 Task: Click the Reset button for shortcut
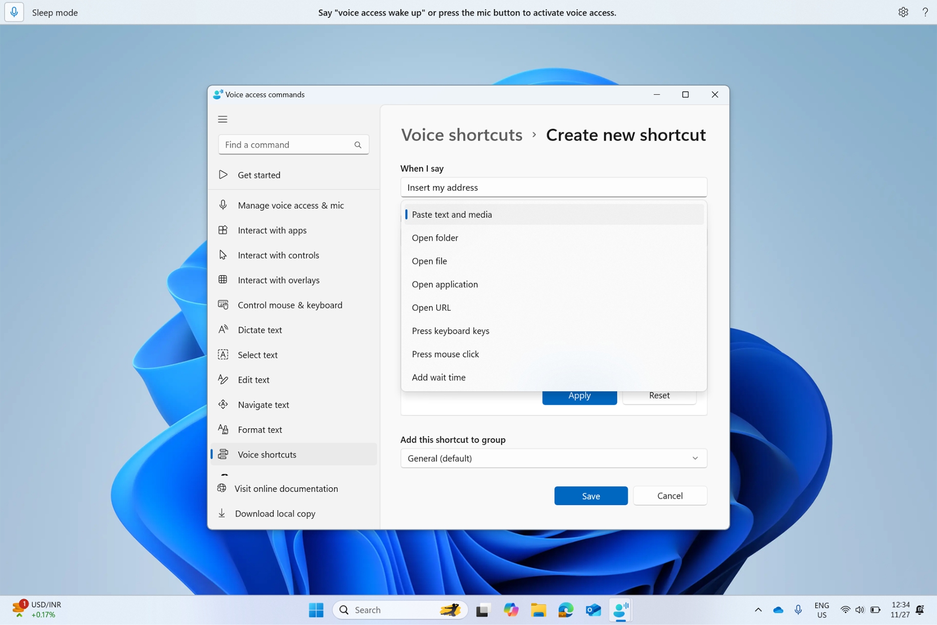coord(659,395)
